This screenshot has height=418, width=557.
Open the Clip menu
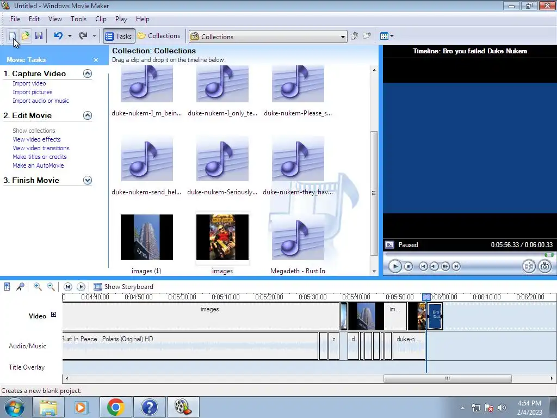(x=101, y=19)
